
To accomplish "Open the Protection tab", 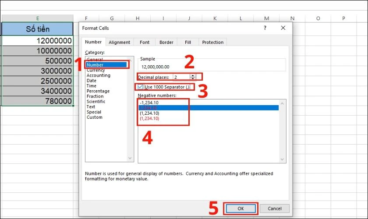I will (212, 42).
